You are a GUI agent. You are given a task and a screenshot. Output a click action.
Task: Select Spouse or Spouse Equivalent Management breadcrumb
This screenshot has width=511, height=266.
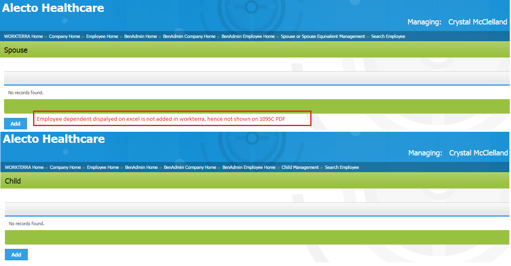(323, 36)
